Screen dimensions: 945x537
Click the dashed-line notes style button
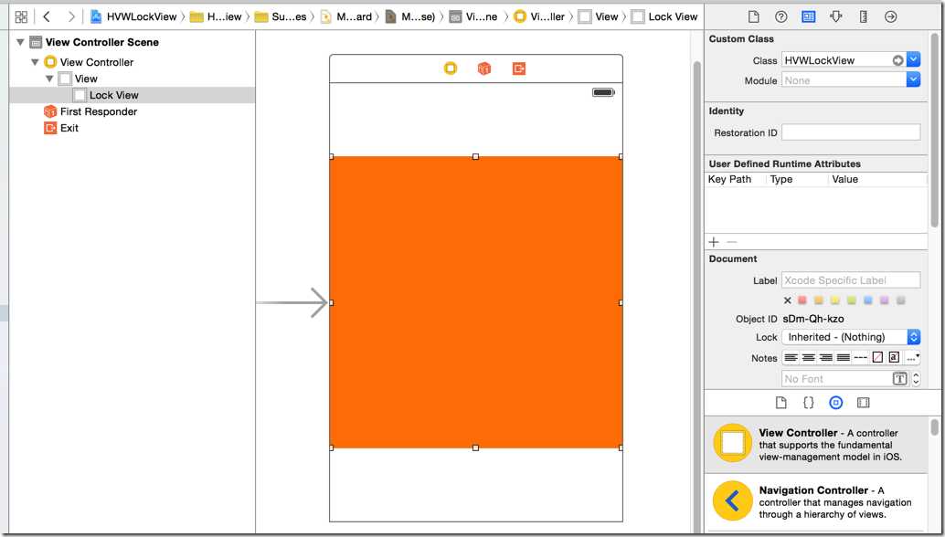[x=861, y=358]
